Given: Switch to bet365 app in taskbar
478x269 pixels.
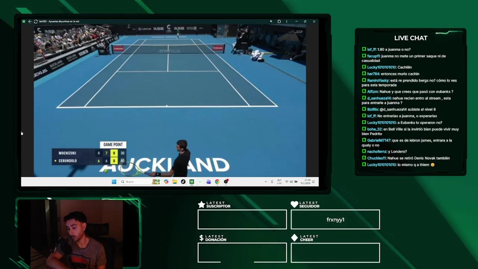Looking at the screenshot, I should coord(192,182).
